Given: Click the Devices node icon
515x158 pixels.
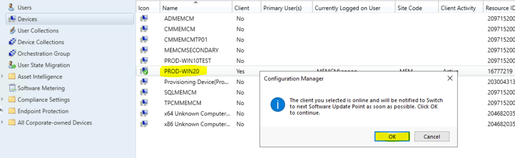Looking at the screenshot, I should tap(12, 19).
